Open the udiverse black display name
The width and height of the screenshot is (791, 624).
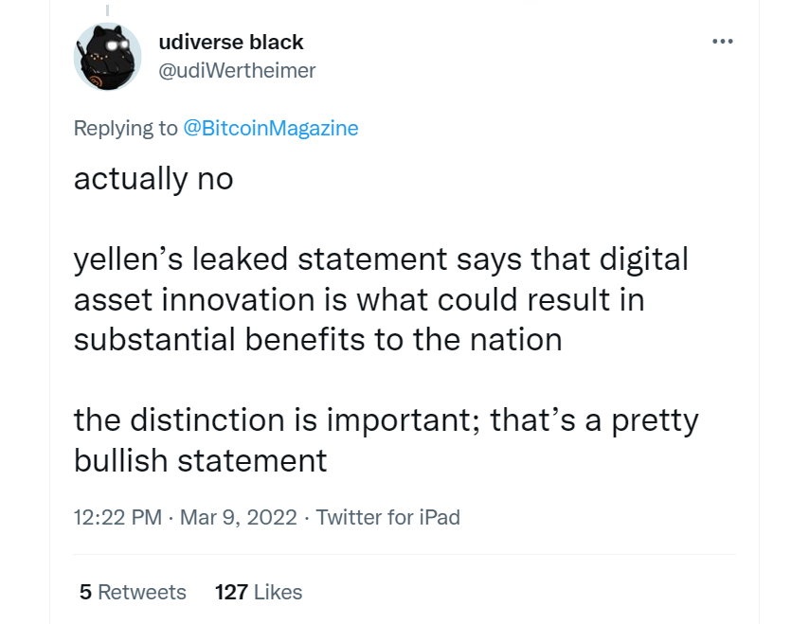coord(231,43)
